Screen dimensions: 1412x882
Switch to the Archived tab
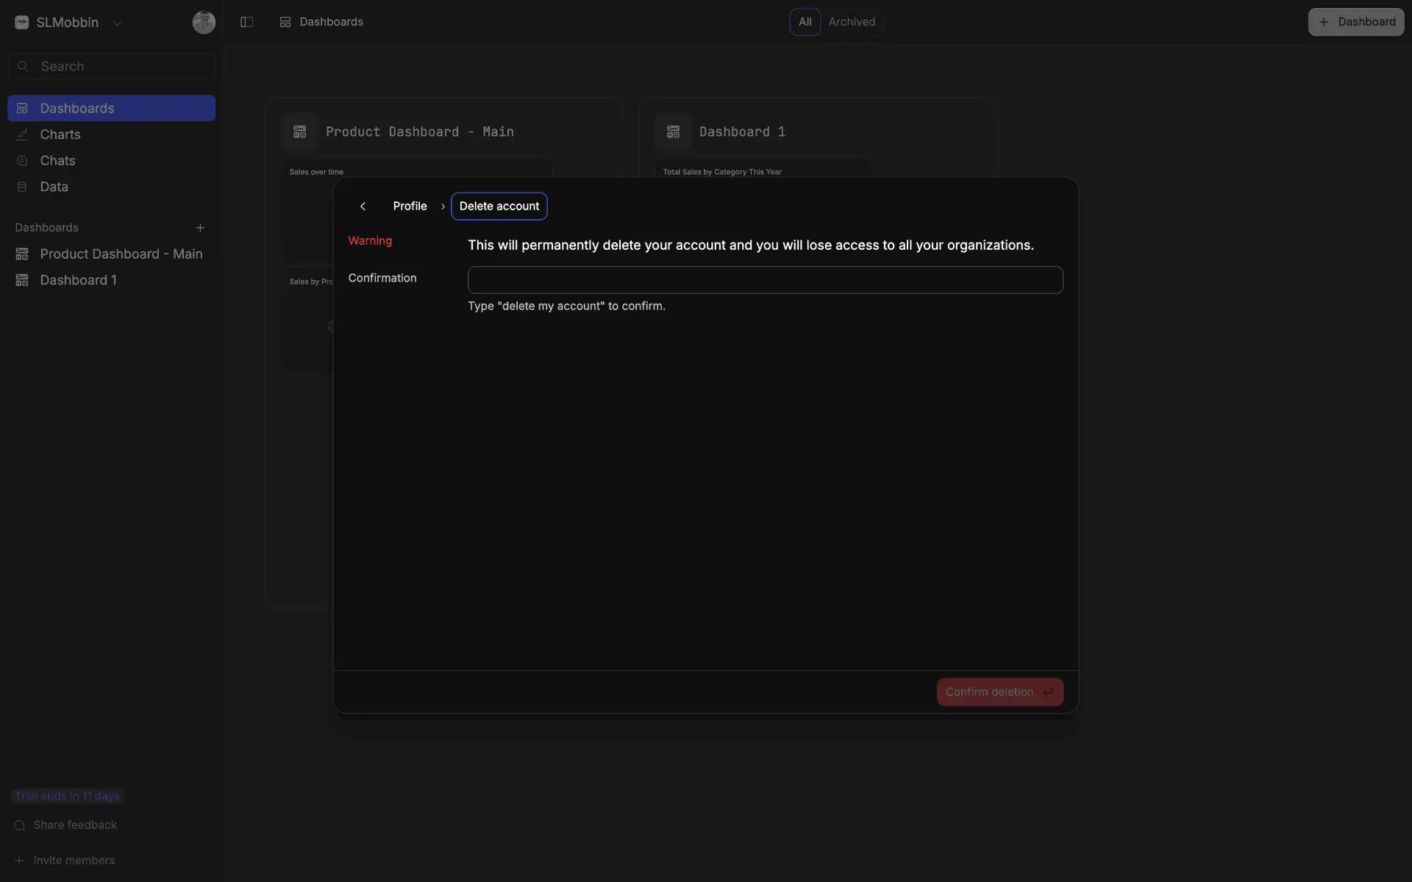coord(852,22)
